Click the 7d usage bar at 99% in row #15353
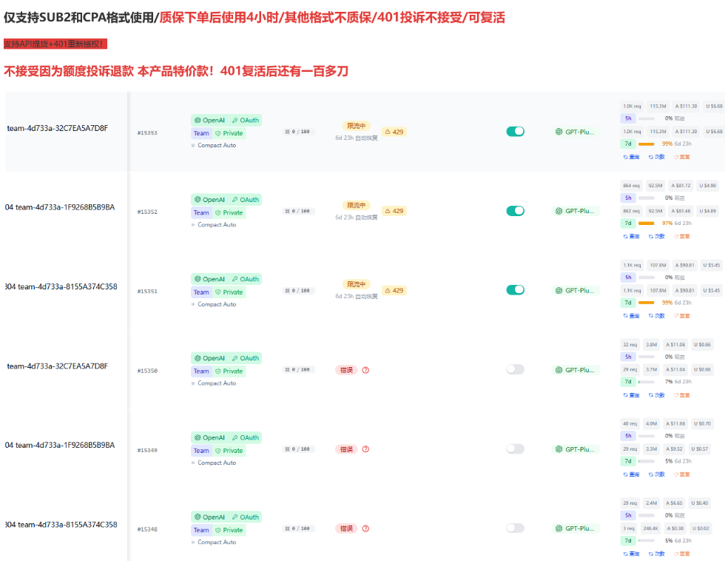725x561 pixels. point(647,144)
